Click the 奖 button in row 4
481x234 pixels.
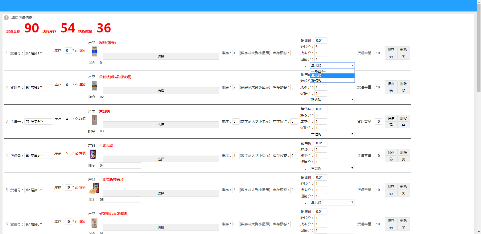[403, 159]
